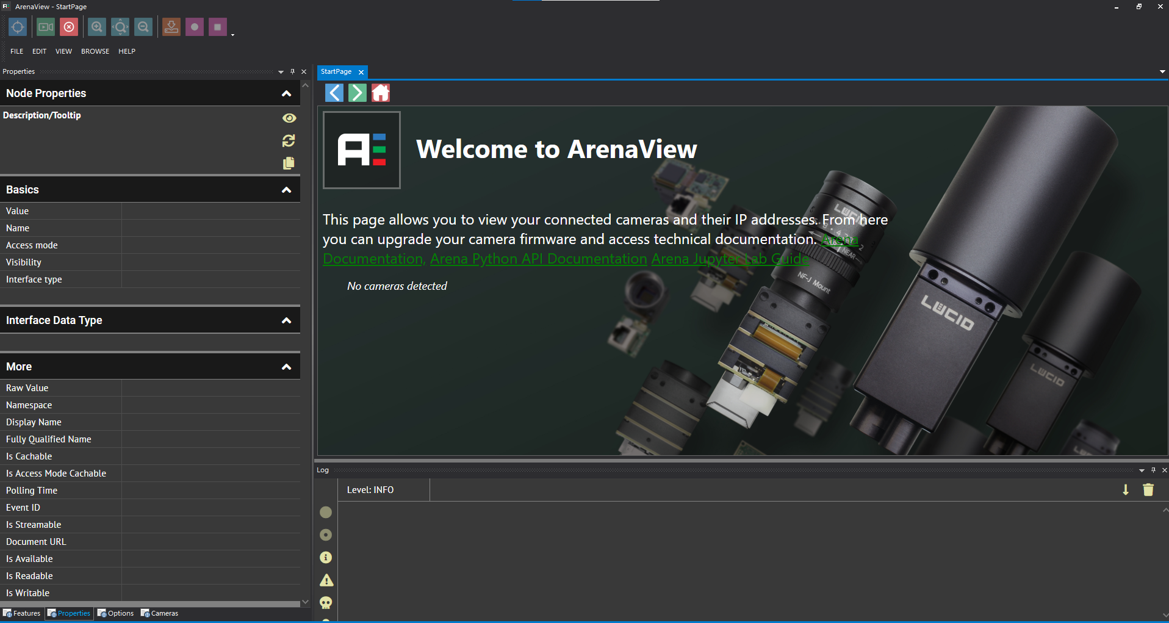Click the Is Streamable row label
Screen dimensions: 1169x623
[34, 525]
